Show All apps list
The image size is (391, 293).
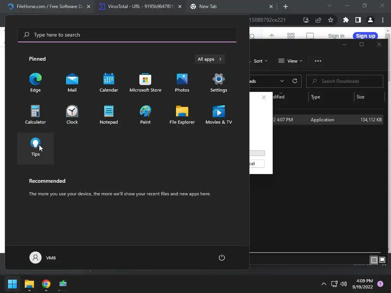[x=210, y=59]
